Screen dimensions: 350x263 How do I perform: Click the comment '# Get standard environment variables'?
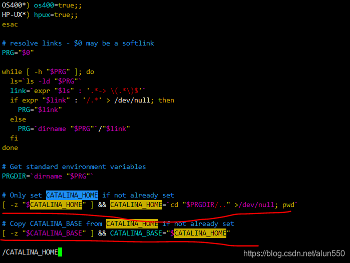(x=74, y=166)
